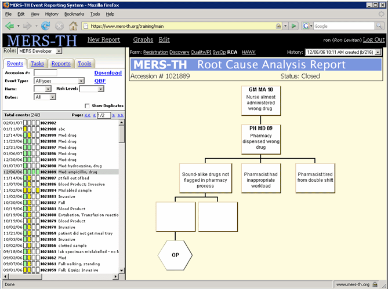Click the search magnifier icon
This screenshot has width=388, height=289.
pos(379,25)
